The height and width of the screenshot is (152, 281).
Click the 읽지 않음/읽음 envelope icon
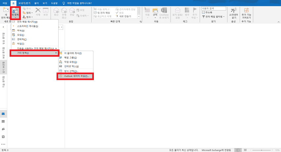point(178,10)
